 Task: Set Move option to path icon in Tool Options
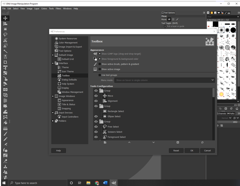tap(177, 19)
